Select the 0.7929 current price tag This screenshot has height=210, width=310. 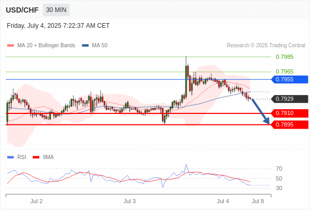pos(290,99)
